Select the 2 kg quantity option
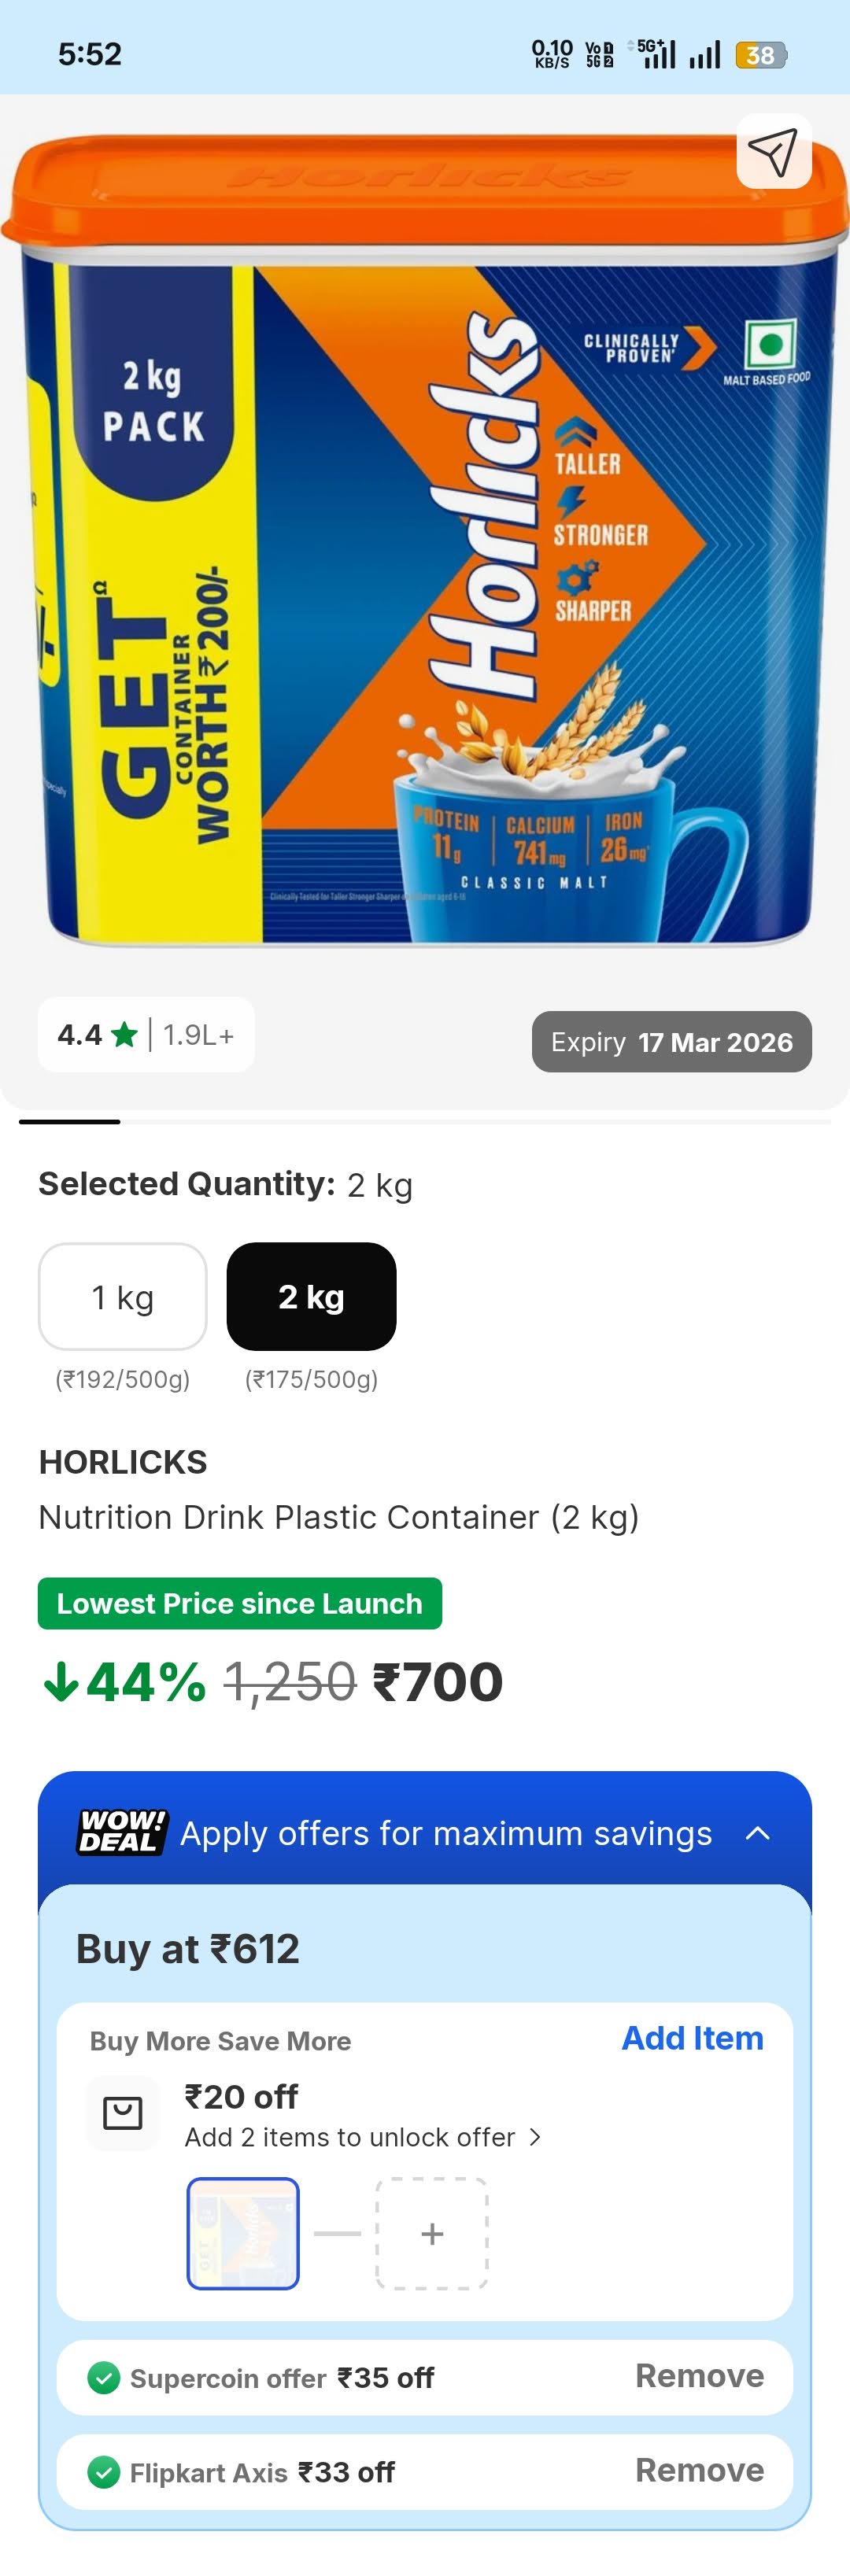Screen dimensions: 850x2576 click(311, 1297)
